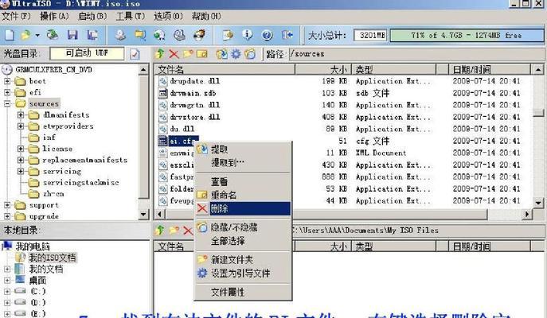547x318 pixels.
Task: Open the 帮助(H) menu
Action: click(x=206, y=16)
